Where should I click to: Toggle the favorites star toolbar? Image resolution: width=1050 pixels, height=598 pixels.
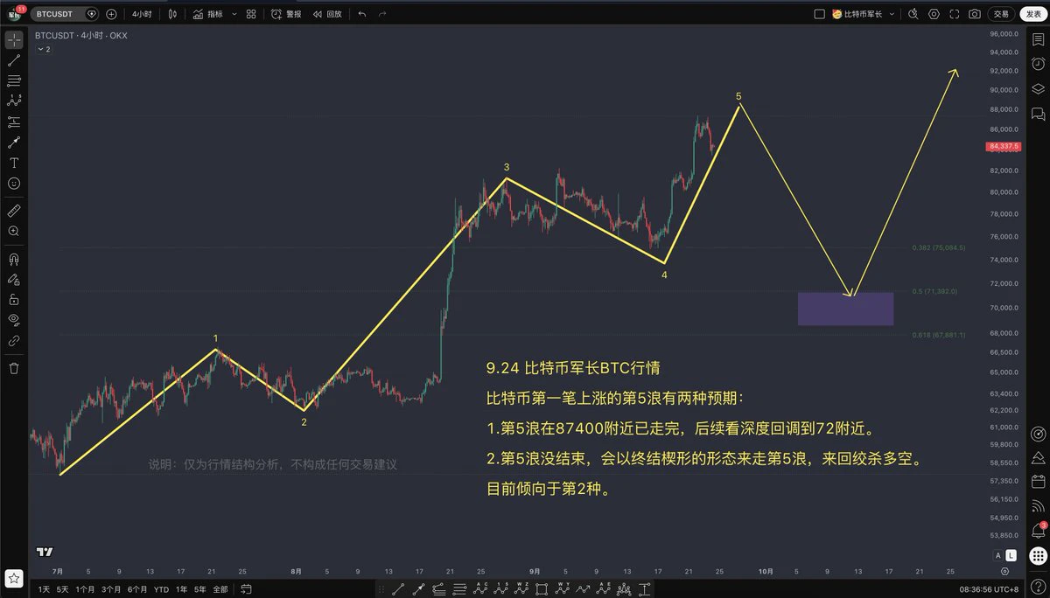[14, 578]
